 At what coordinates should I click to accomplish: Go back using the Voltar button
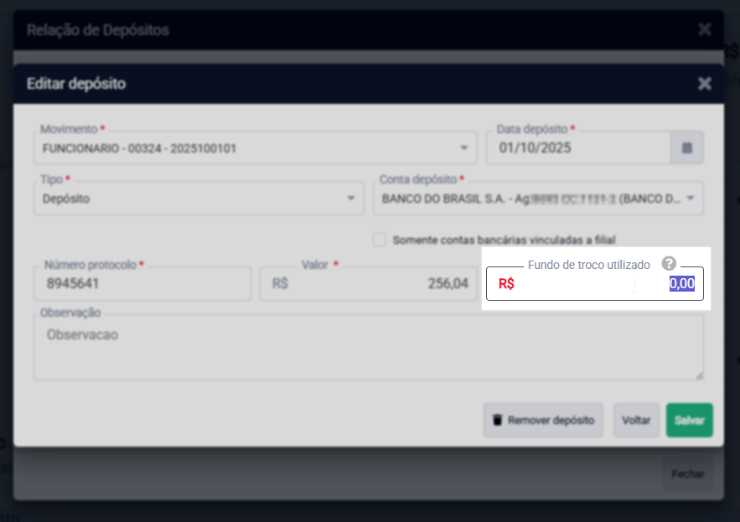tap(636, 420)
